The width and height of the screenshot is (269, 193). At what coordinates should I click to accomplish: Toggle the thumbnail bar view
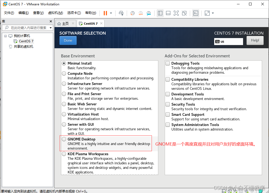(x=168, y=13)
